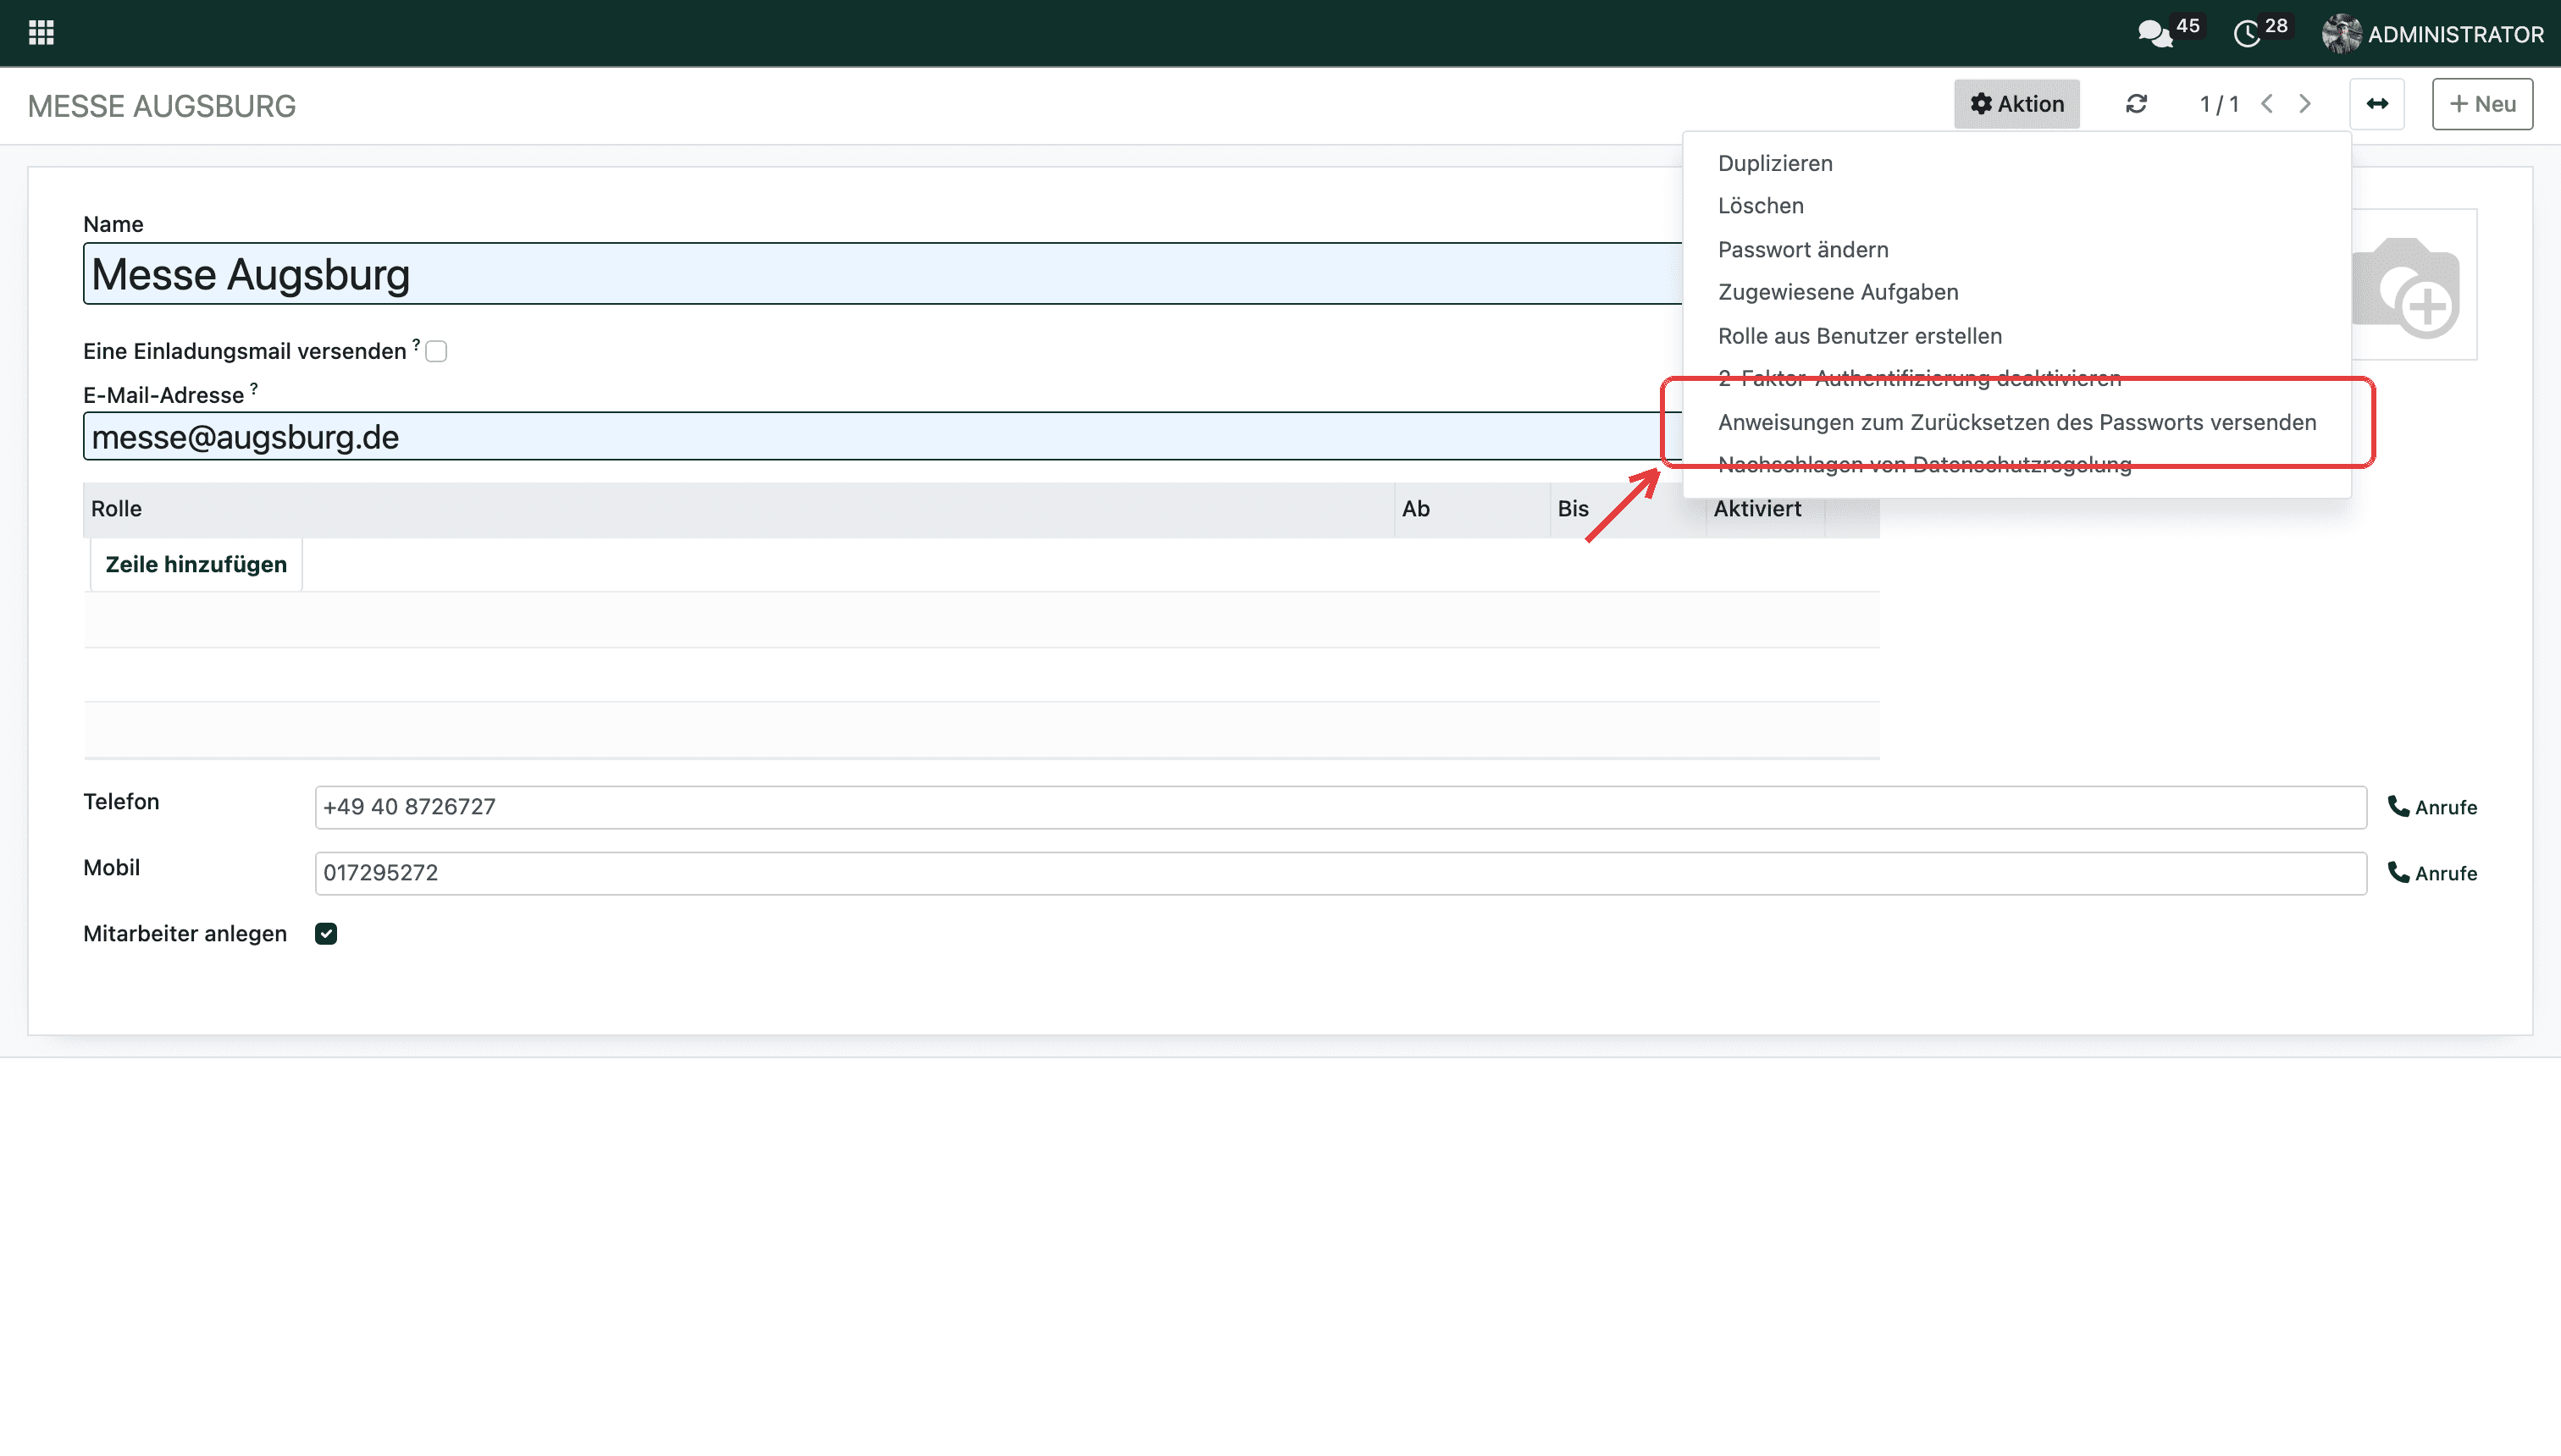The width and height of the screenshot is (2561, 1456).
Task: Choose Duplizieren from the Aktion menu
Action: pyautogui.click(x=1775, y=163)
